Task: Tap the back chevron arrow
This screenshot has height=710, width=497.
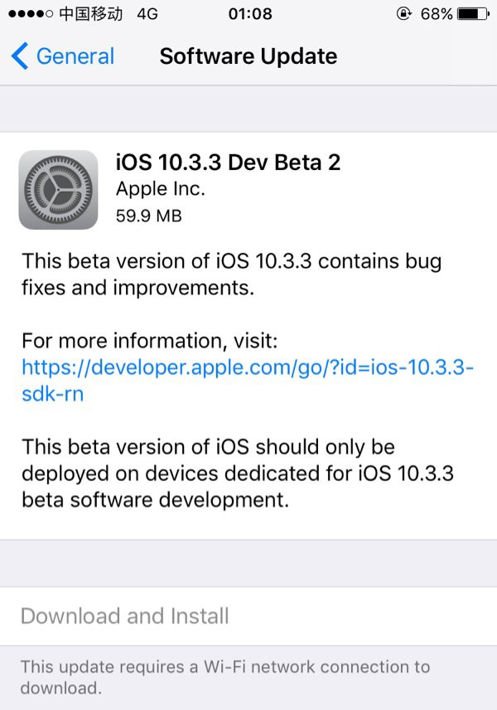Action: click(x=20, y=56)
